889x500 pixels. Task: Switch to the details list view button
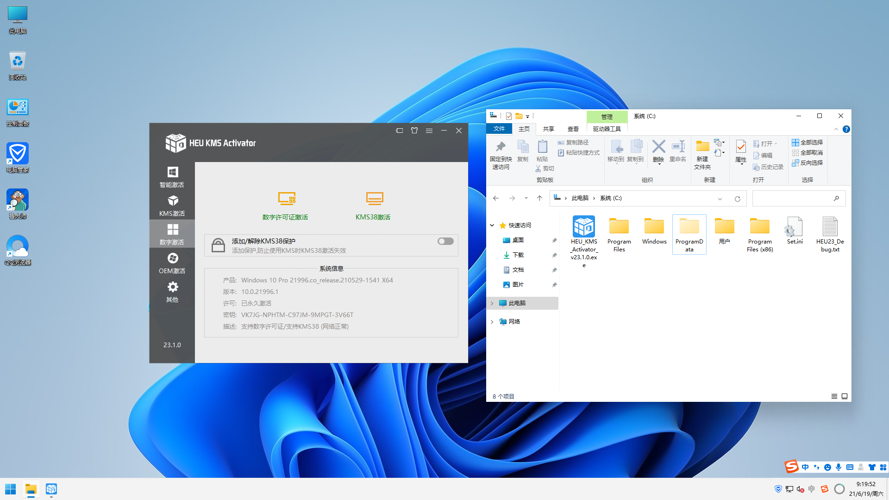[834, 396]
